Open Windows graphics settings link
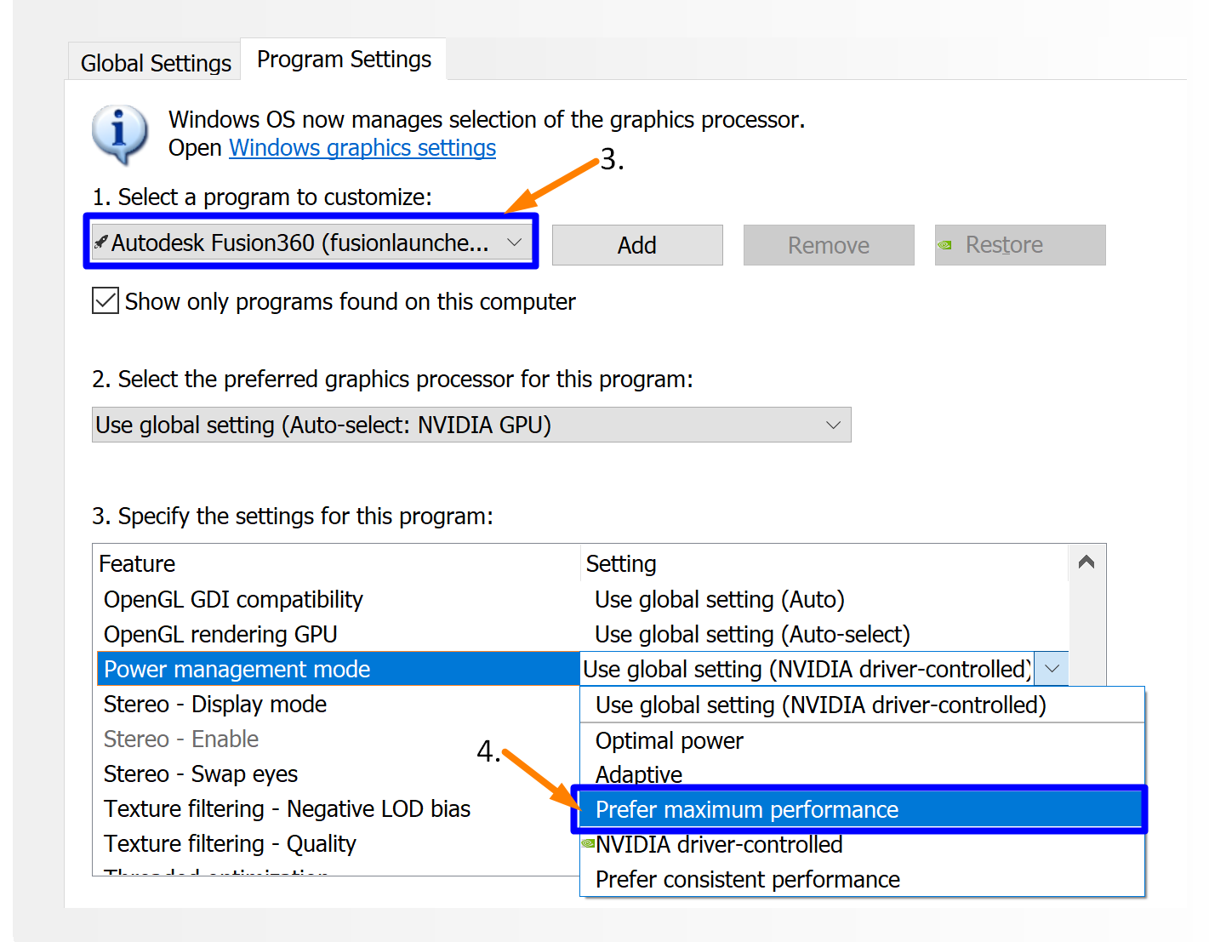 (x=362, y=148)
